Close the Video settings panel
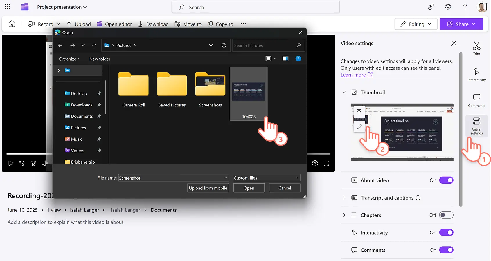Viewport: 491px width, 261px height. click(x=454, y=43)
